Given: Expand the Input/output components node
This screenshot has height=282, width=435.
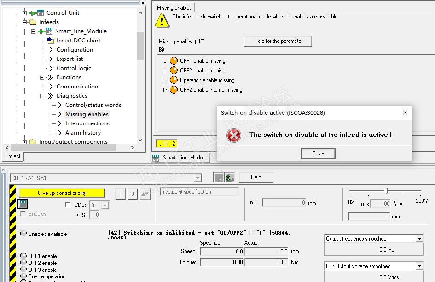Looking at the screenshot, I should [x=25, y=142].
